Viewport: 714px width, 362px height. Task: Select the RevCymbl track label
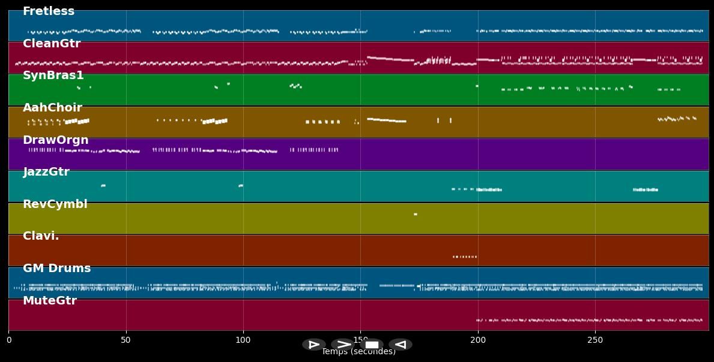click(x=55, y=204)
